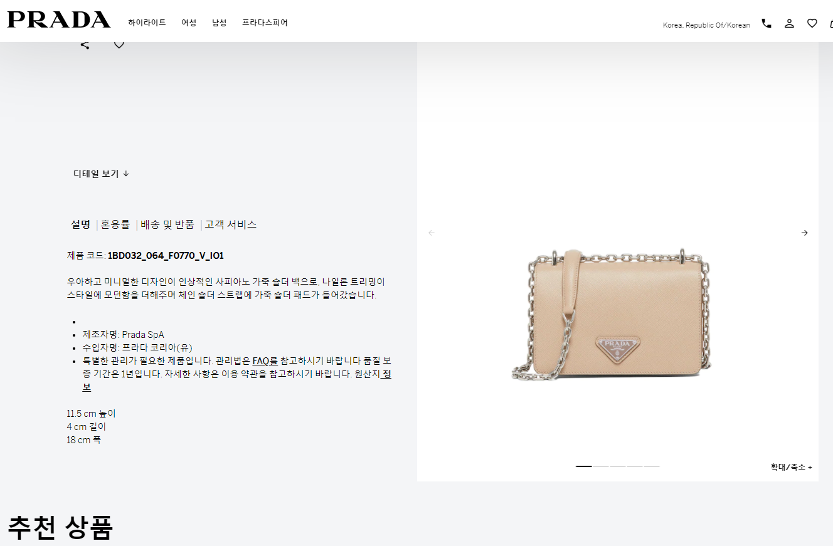Open the 프라다스피어 menu
Image resolution: width=833 pixels, height=546 pixels.
[265, 23]
